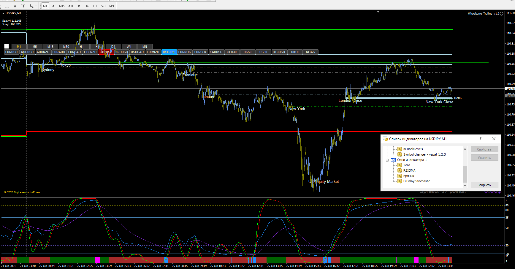
Task: Click the dark on-chart M5 button
Action: 35,47
